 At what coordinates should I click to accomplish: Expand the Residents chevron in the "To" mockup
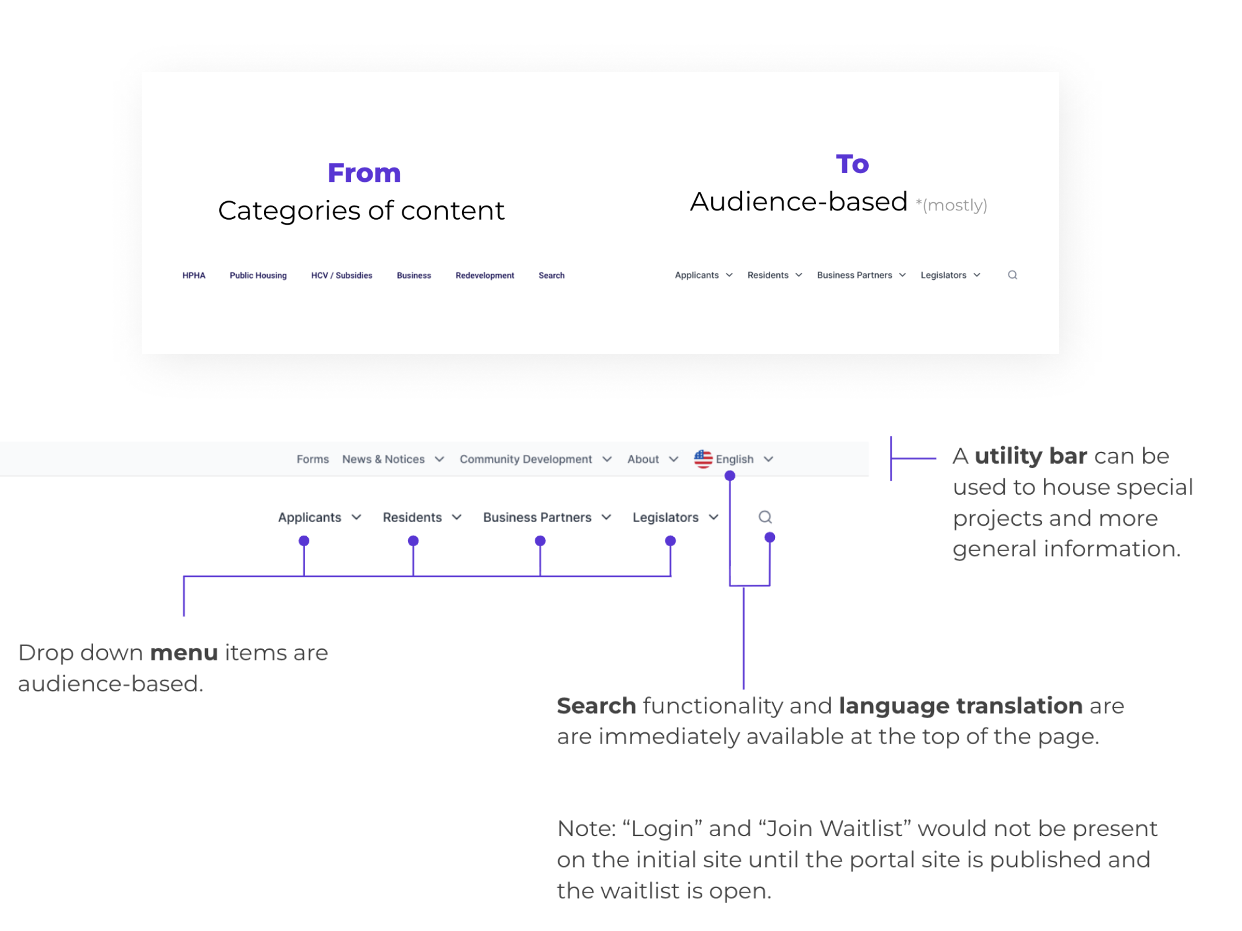click(x=799, y=275)
